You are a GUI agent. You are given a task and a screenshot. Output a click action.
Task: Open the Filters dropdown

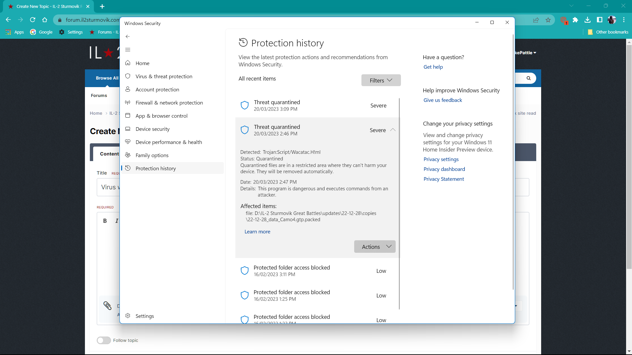(381, 80)
